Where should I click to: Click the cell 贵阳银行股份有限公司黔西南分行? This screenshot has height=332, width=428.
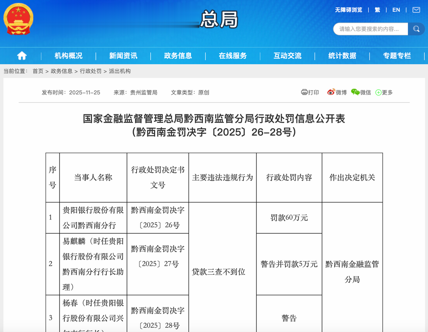click(93, 218)
